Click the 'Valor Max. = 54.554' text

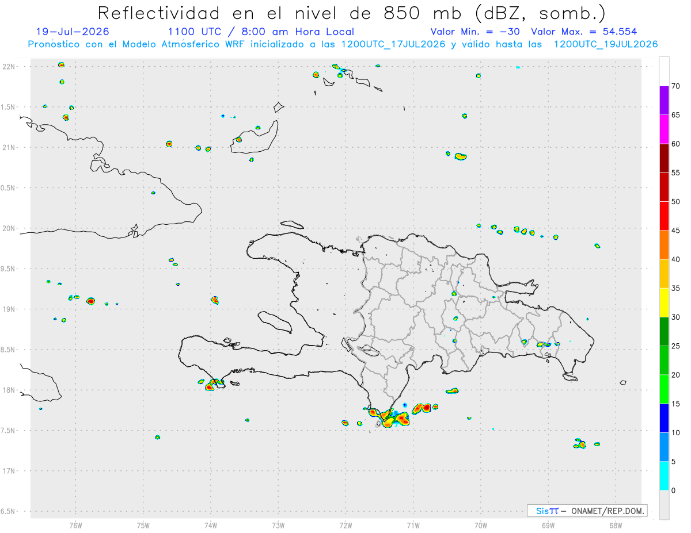coord(584,32)
